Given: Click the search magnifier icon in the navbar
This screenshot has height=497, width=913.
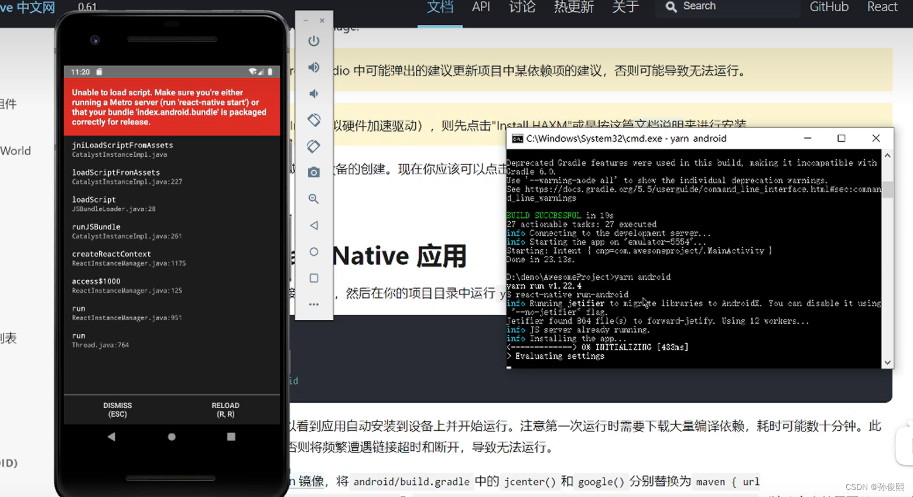Looking at the screenshot, I should click(x=671, y=6).
